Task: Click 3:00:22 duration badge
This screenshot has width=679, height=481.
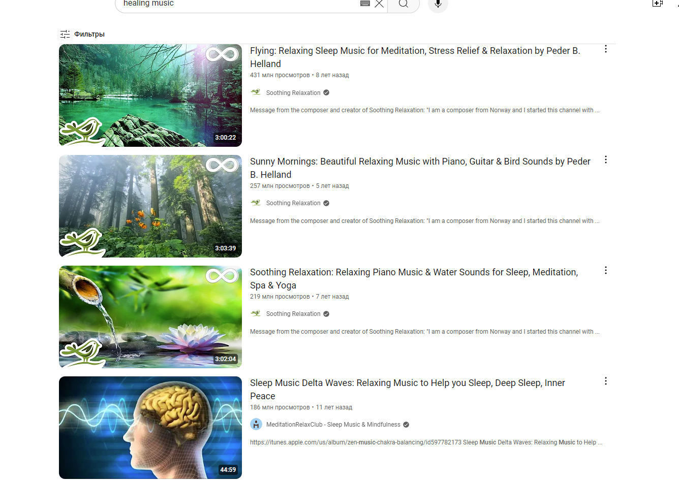Action: [x=225, y=138]
